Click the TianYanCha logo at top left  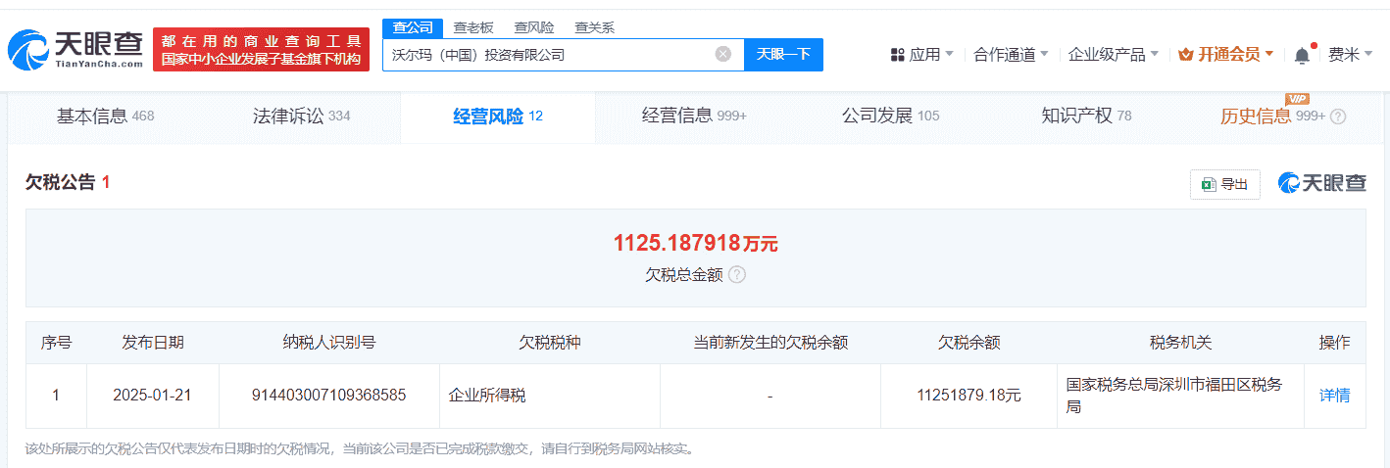pos(74,49)
